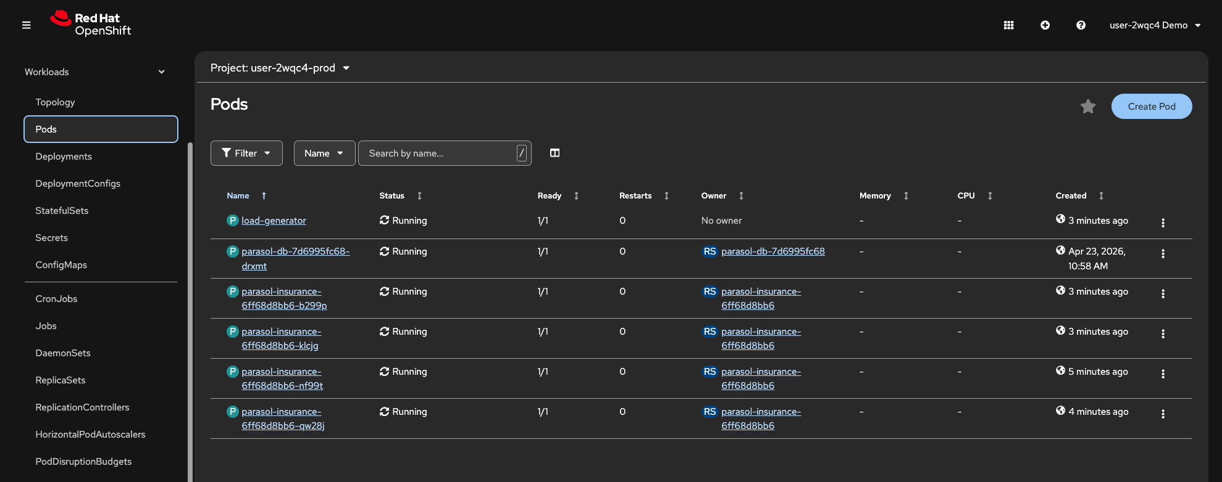Click the plus import/add icon in header

[1045, 25]
